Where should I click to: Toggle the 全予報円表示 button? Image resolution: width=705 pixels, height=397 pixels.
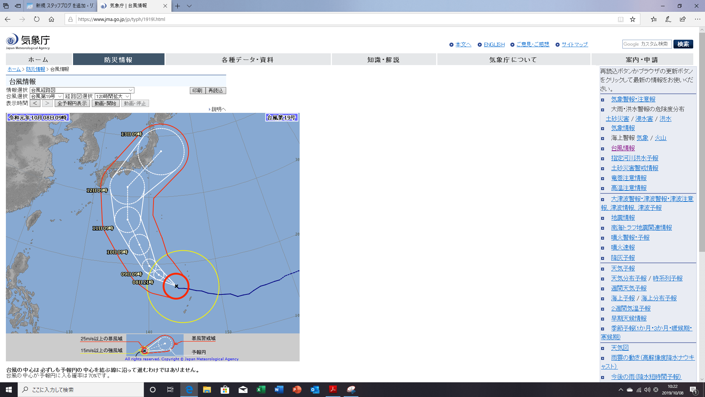pyautogui.click(x=72, y=103)
